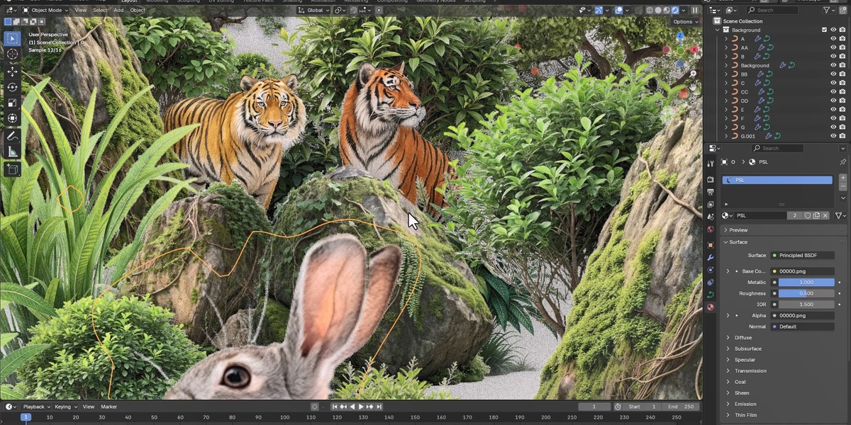Click the Options button in the viewport
This screenshot has width=851, height=425.
pos(685,22)
